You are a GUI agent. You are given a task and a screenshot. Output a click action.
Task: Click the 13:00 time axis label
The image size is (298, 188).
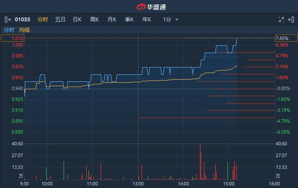pos(138,184)
